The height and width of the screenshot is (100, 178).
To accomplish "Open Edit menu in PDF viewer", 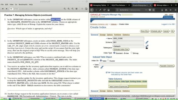I will tap(6, 4).
